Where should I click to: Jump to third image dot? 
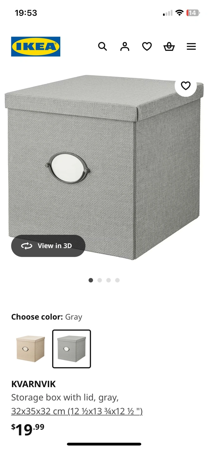pyautogui.click(x=108, y=280)
